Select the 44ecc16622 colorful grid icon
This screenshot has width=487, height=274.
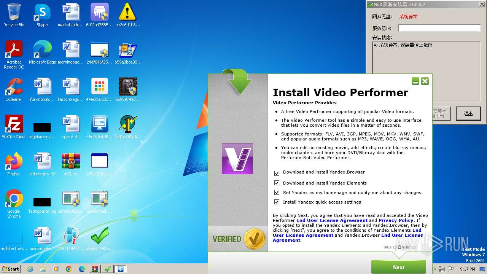pyautogui.click(x=99, y=90)
